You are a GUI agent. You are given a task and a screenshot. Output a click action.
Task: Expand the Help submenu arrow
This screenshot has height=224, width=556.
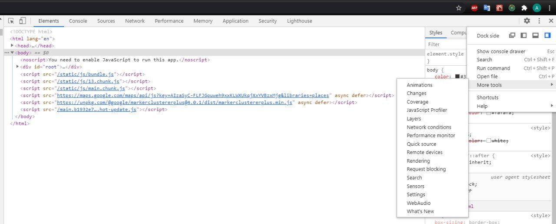click(x=552, y=106)
